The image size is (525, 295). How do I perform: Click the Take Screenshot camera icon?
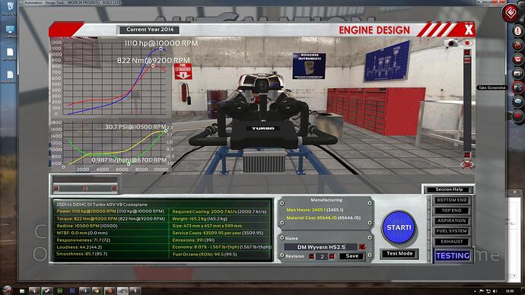pos(517,87)
